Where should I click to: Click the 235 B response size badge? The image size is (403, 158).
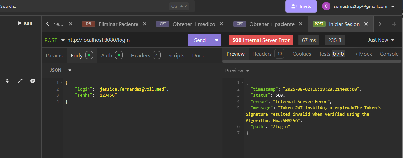[335, 40]
